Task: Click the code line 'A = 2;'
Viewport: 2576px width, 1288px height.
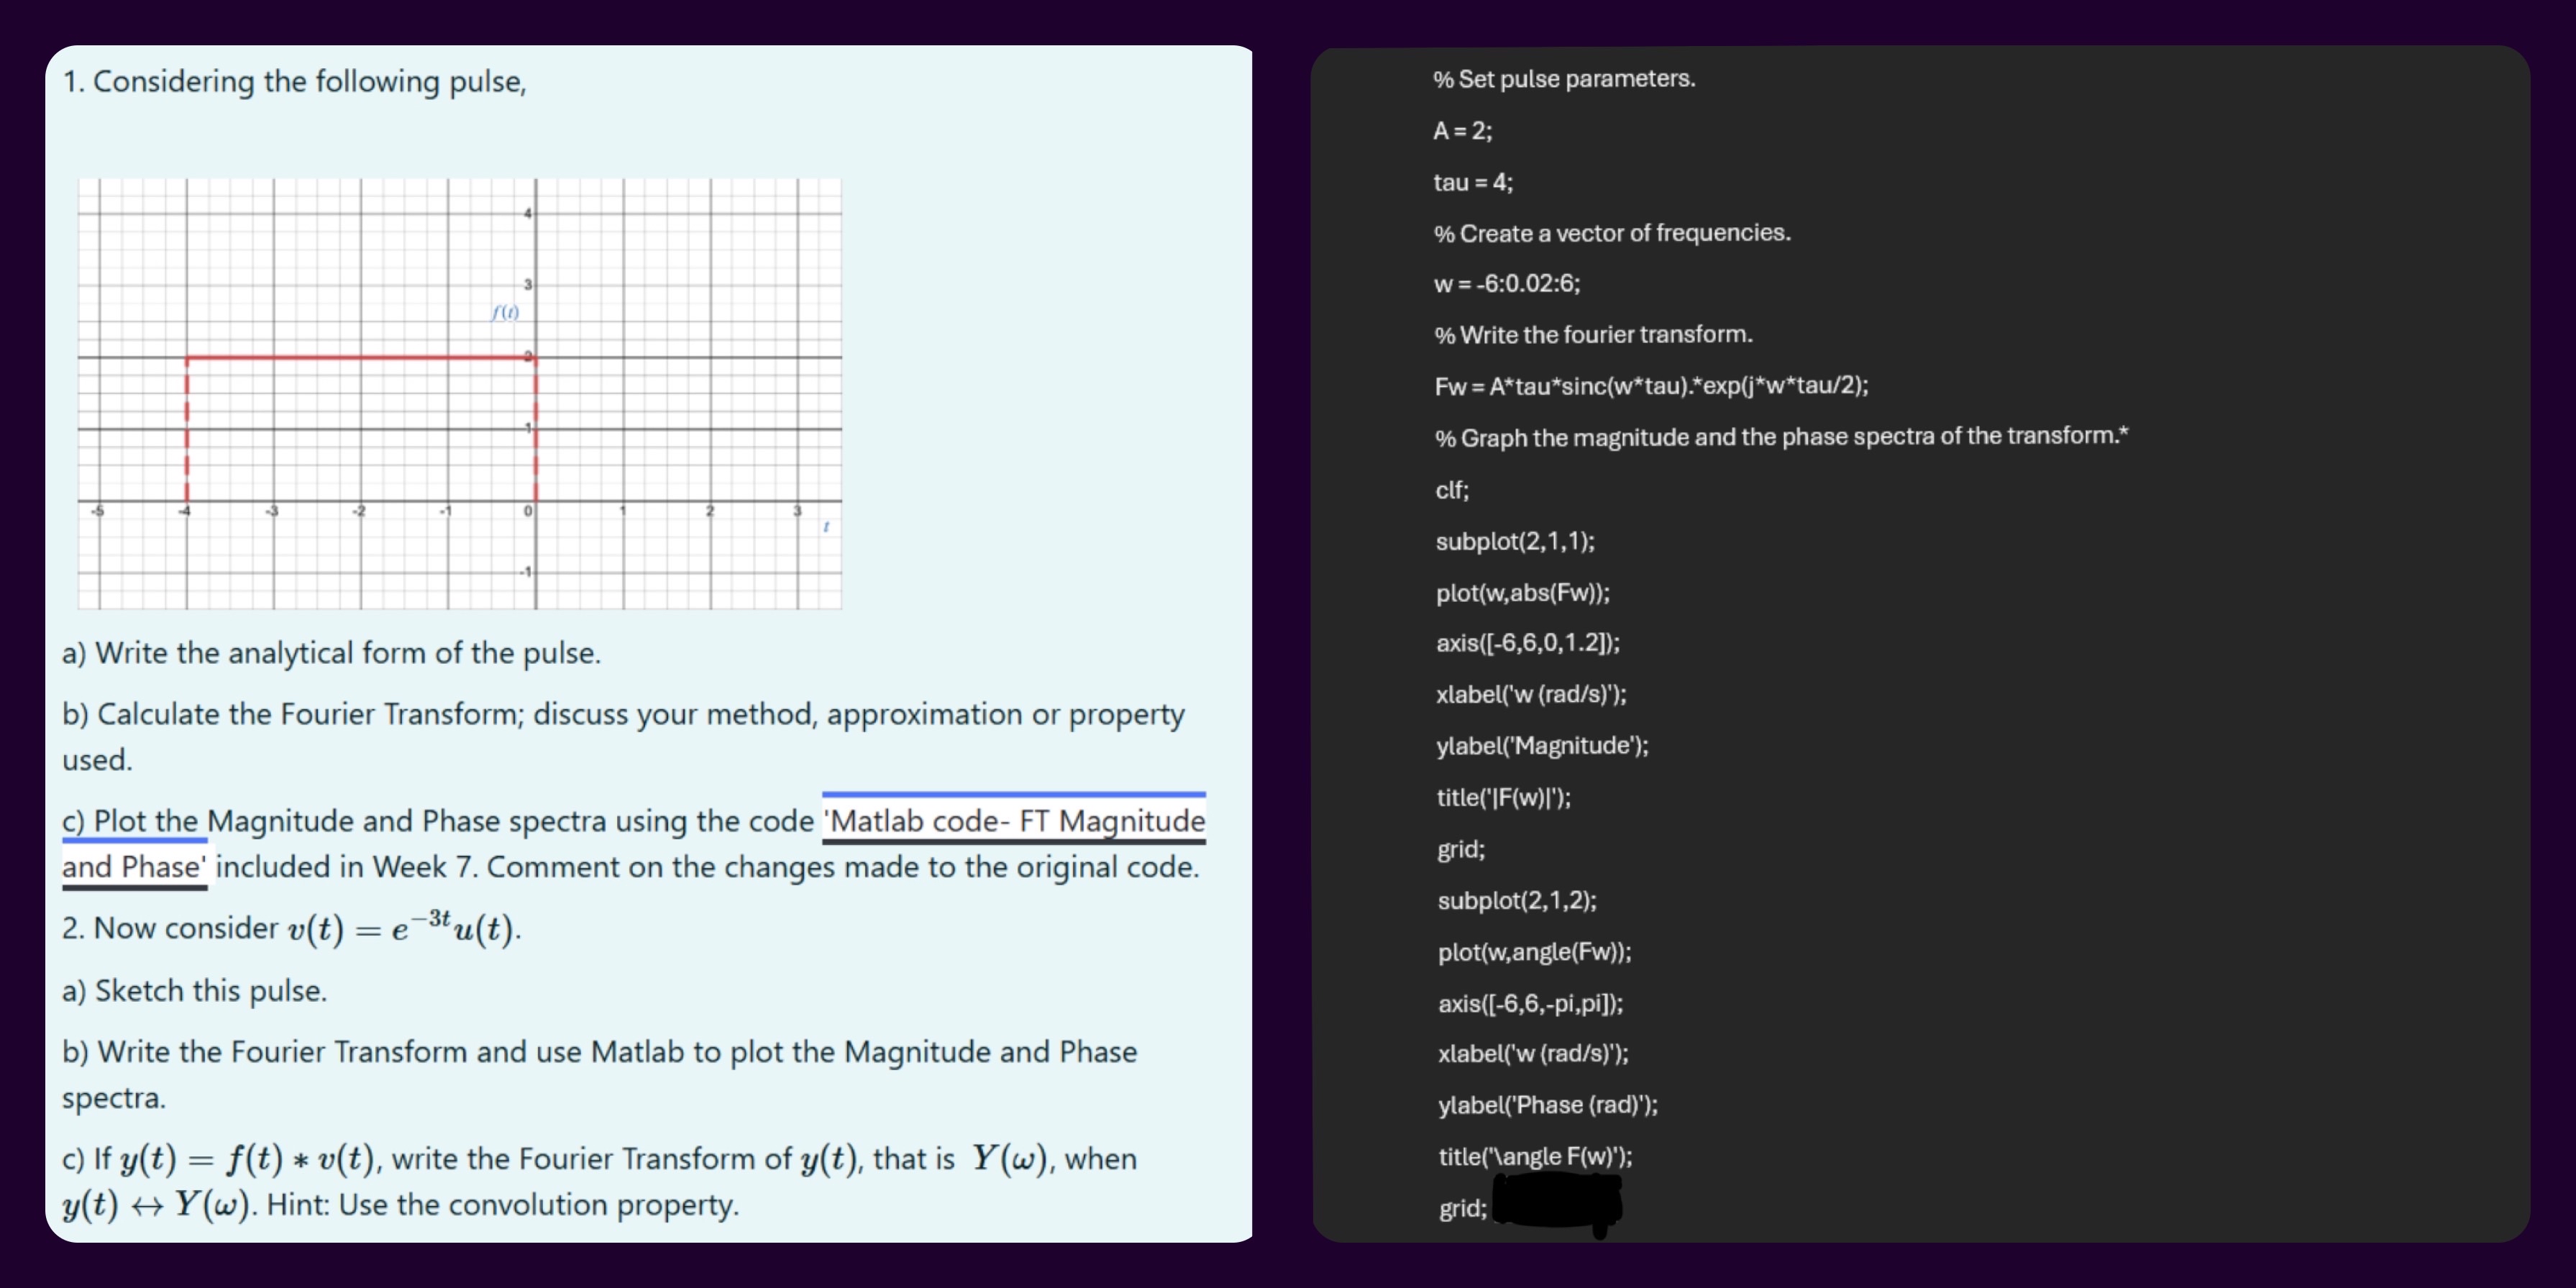Action: (x=1463, y=130)
